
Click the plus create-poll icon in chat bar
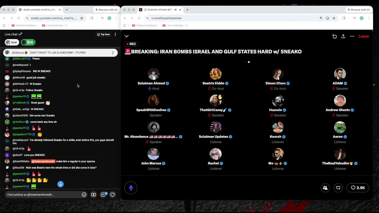click(103, 195)
